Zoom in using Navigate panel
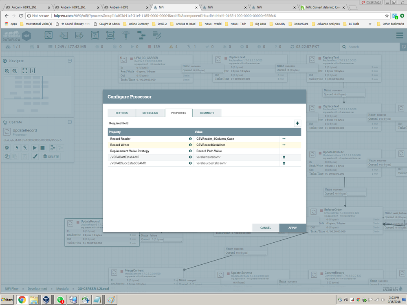This screenshot has width=407, height=305. [7, 71]
